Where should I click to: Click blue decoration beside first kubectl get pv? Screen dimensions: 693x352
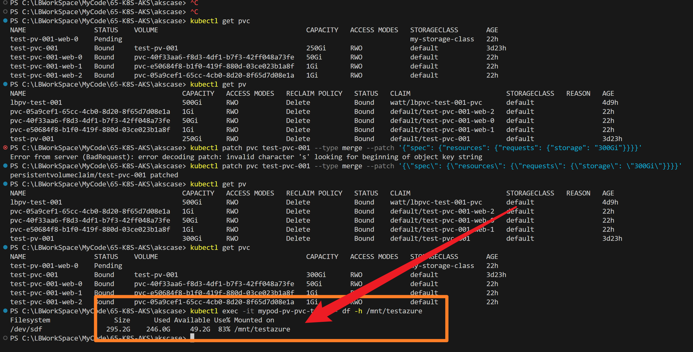coord(5,84)
